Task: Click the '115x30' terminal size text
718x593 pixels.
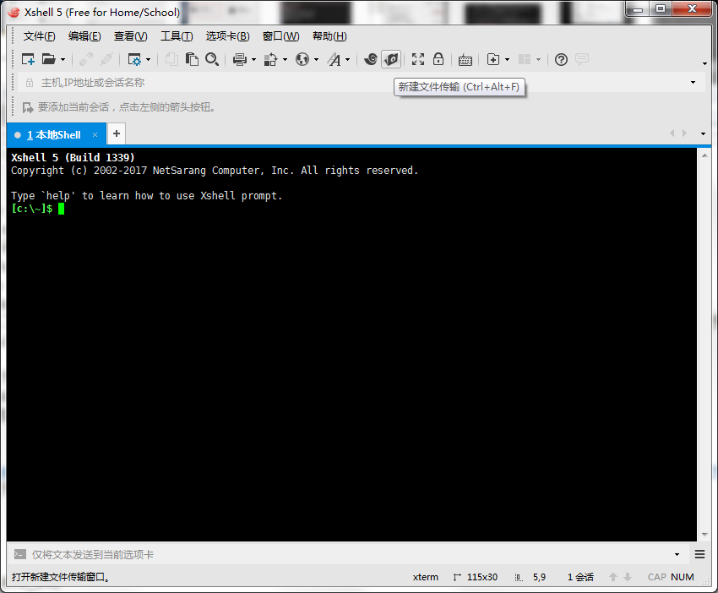Action: [x=482, y=577]
